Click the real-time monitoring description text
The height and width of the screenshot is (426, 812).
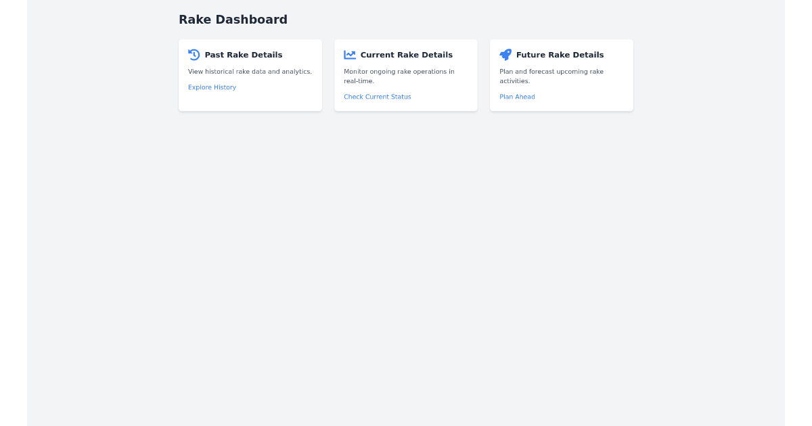(399, 76)
